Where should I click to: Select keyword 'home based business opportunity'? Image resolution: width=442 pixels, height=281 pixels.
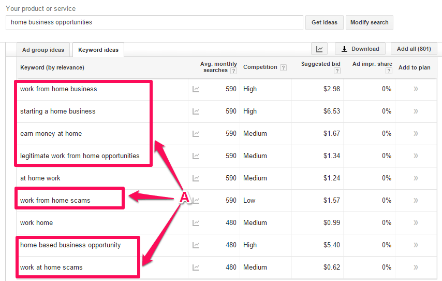coord(70,245)
